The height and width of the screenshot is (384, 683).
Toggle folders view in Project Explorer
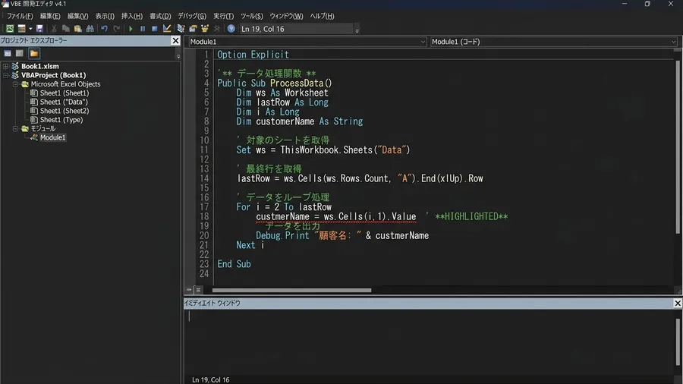(x=34, y=54)
